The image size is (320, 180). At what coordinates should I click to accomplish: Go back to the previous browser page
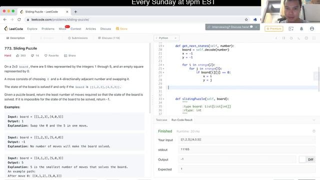click(x=5, y=19)
